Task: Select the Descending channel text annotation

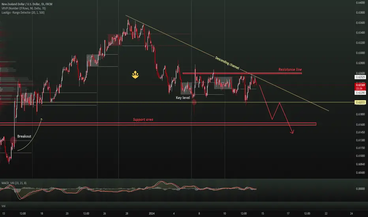Action: (x=227, y=63)
